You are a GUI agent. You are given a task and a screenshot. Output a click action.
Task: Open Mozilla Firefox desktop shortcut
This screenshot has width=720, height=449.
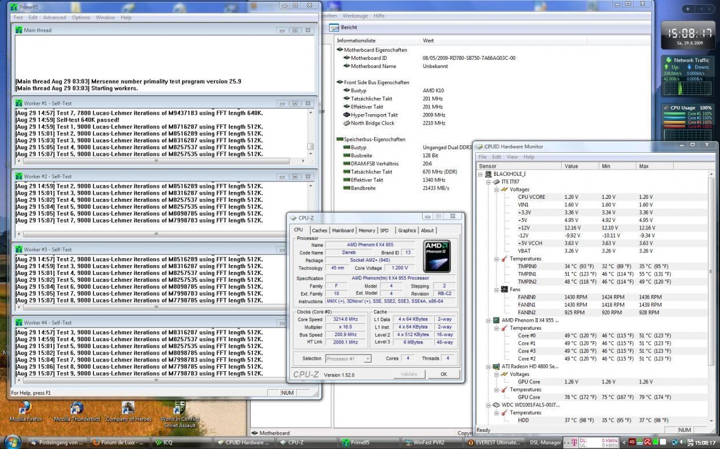[x=25, y=412]
